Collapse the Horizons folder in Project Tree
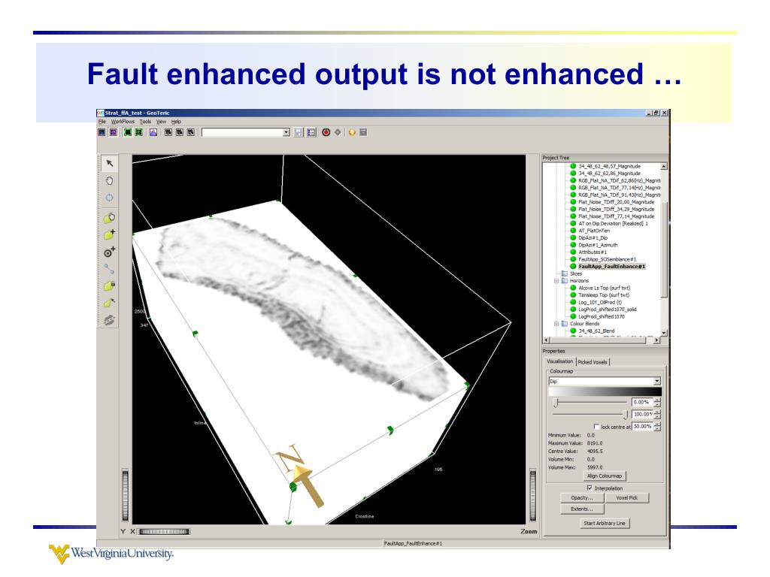The height and width of the screenshot is (577, 770). tap(556, 280)
